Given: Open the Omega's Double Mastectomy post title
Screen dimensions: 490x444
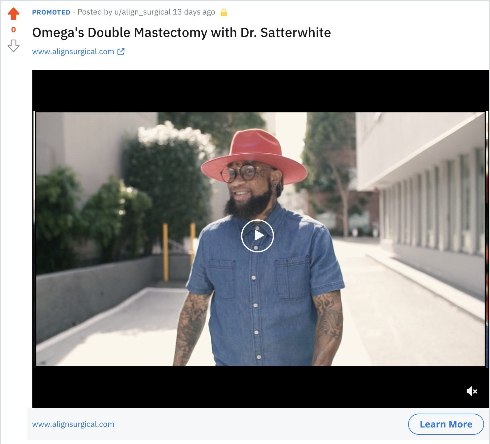Looking at the screenshot, I should 181,33.
